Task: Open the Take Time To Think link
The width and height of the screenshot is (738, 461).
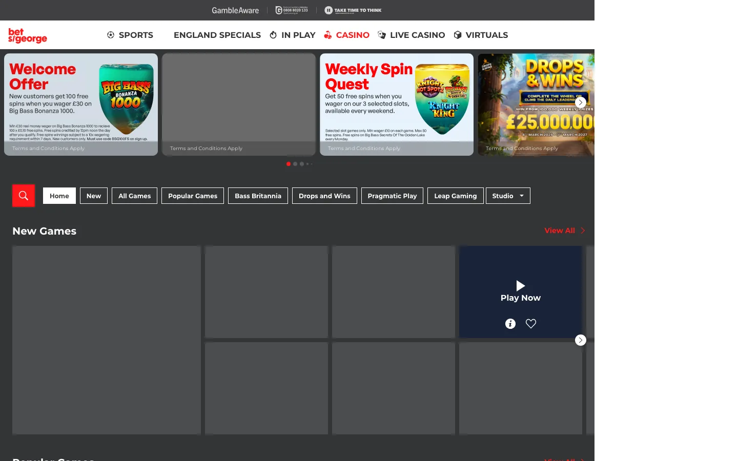Action: tap(353, 10)
